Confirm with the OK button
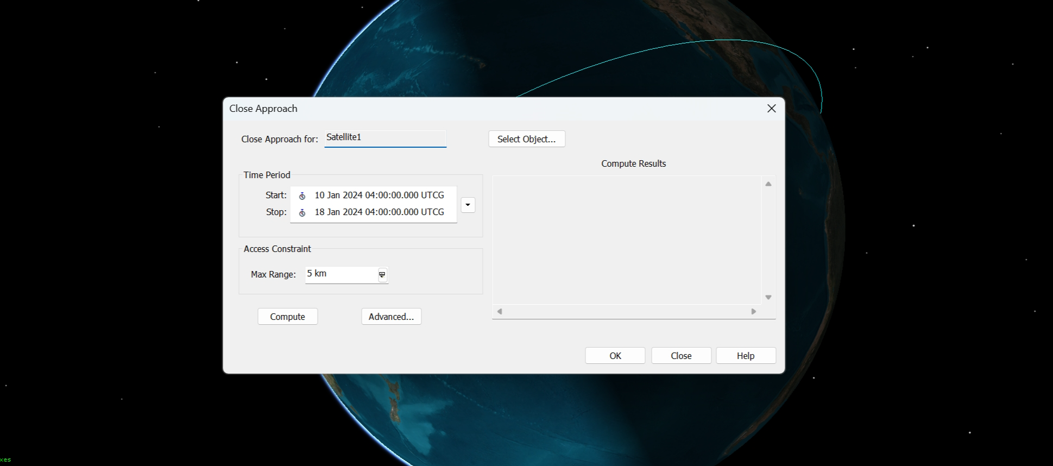The image size is (1053, 466). 615,356
